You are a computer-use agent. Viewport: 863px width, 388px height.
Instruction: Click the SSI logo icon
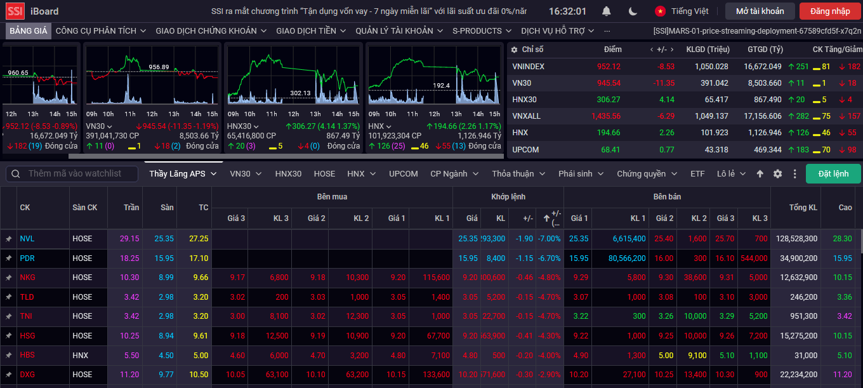click(x=15, y=11)
